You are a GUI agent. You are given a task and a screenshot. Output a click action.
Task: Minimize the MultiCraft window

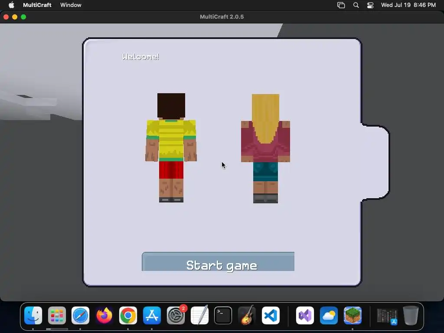point(15,17)
